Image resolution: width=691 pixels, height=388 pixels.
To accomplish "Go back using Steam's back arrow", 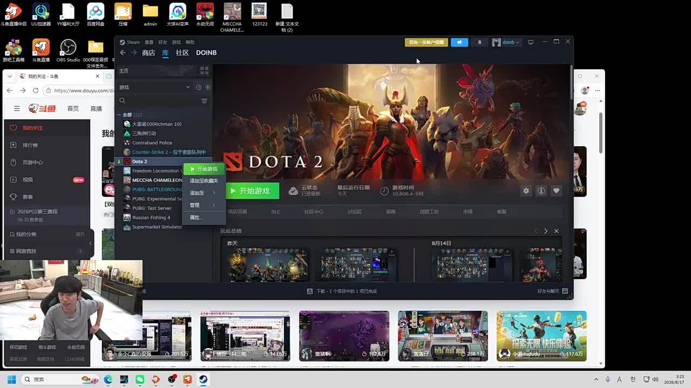I will 123,53.
